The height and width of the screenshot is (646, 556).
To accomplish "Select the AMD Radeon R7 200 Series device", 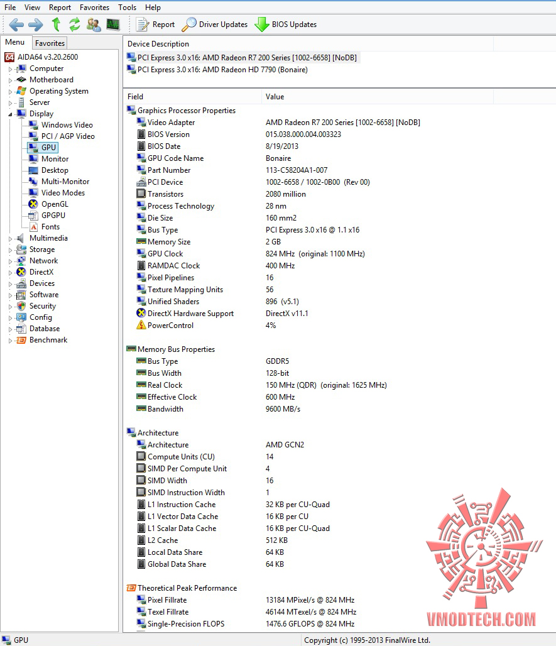I will click(242, 58).
